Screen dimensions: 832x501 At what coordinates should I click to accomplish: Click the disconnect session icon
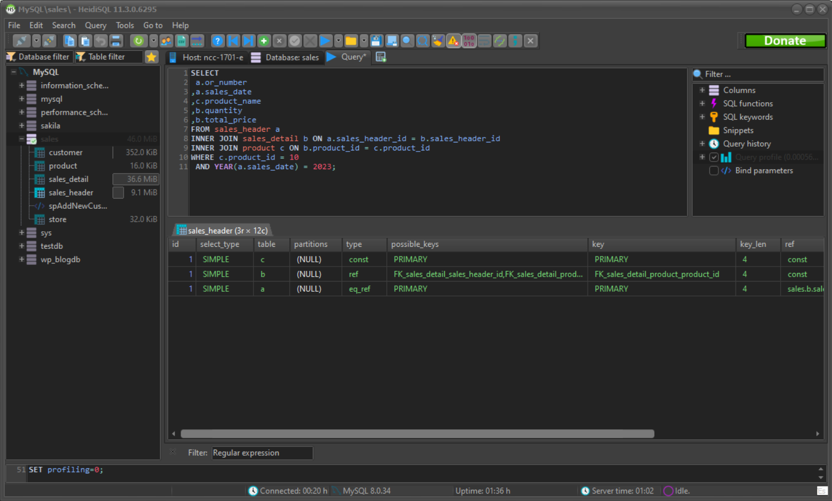[x=49, y=41]
